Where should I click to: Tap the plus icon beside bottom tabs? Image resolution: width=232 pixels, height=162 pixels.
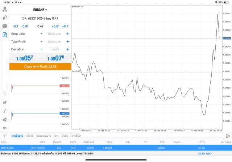click(5, 136)
